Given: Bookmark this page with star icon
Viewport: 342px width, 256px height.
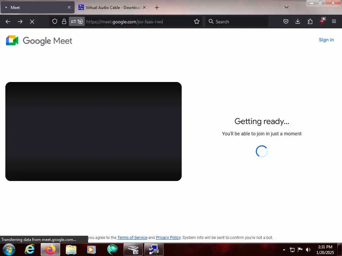Looking at the screenshot, I should [197, 21].
